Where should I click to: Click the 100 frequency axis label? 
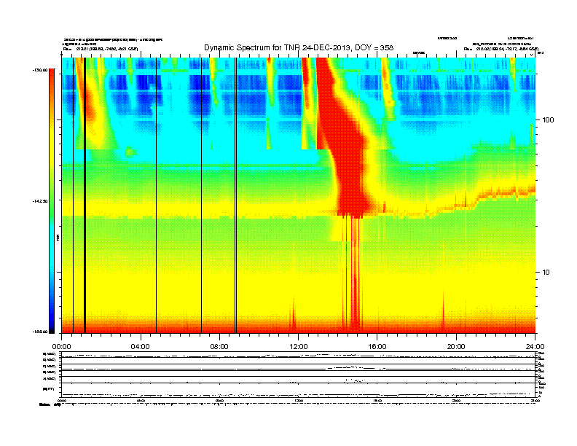click(548, 120)
